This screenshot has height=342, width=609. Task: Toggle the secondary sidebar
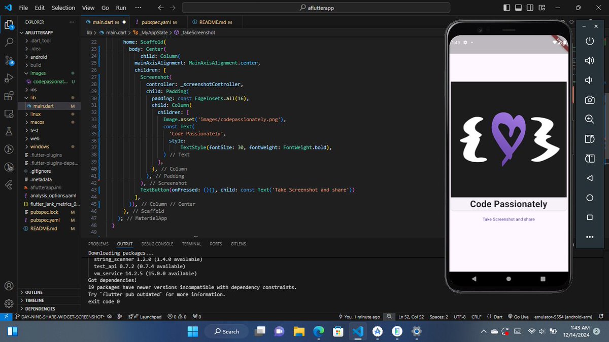pos(530,8)
